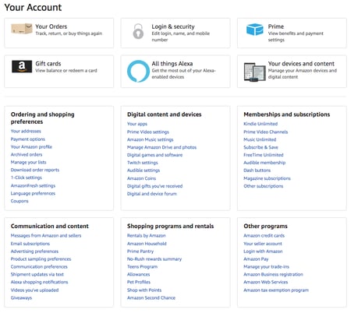Open Payment options
Screen dimensions: 351x313
pos(28,139)
